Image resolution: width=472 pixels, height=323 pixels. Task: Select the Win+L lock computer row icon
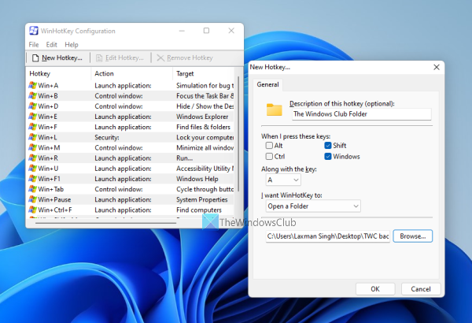[x=32, y=136]
